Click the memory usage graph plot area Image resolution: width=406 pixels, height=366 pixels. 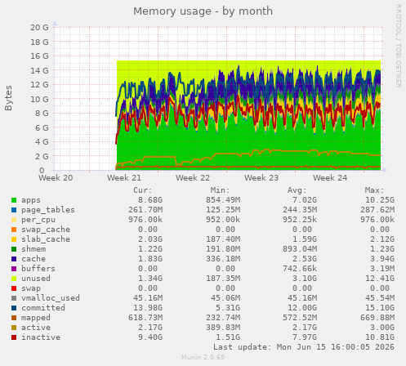218,99
